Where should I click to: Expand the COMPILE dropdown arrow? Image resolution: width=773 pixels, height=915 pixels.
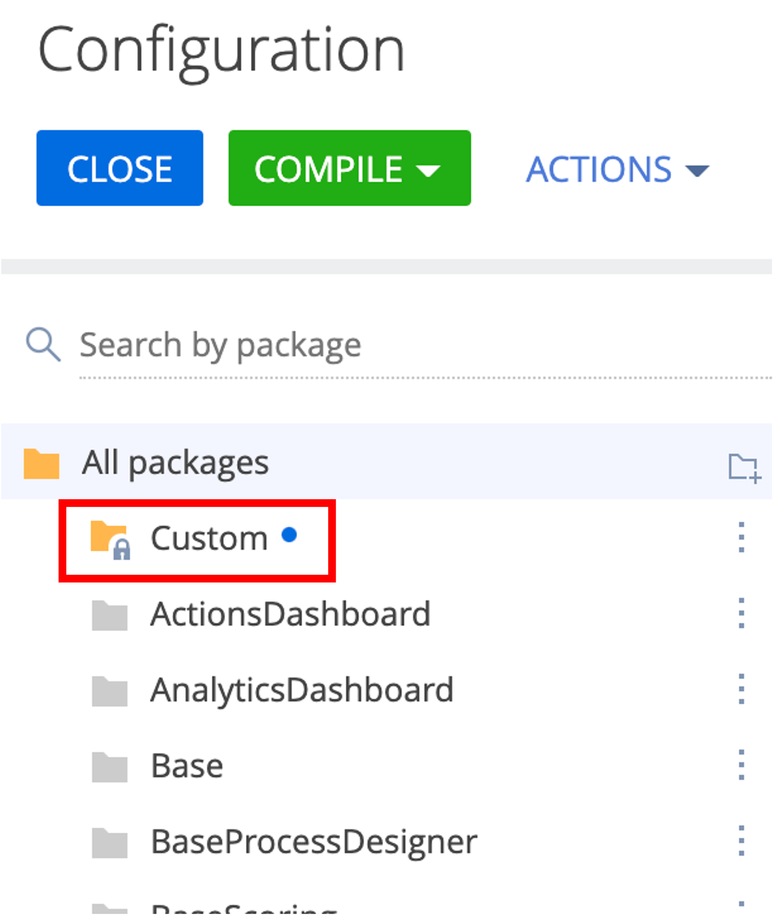point(428,170)
